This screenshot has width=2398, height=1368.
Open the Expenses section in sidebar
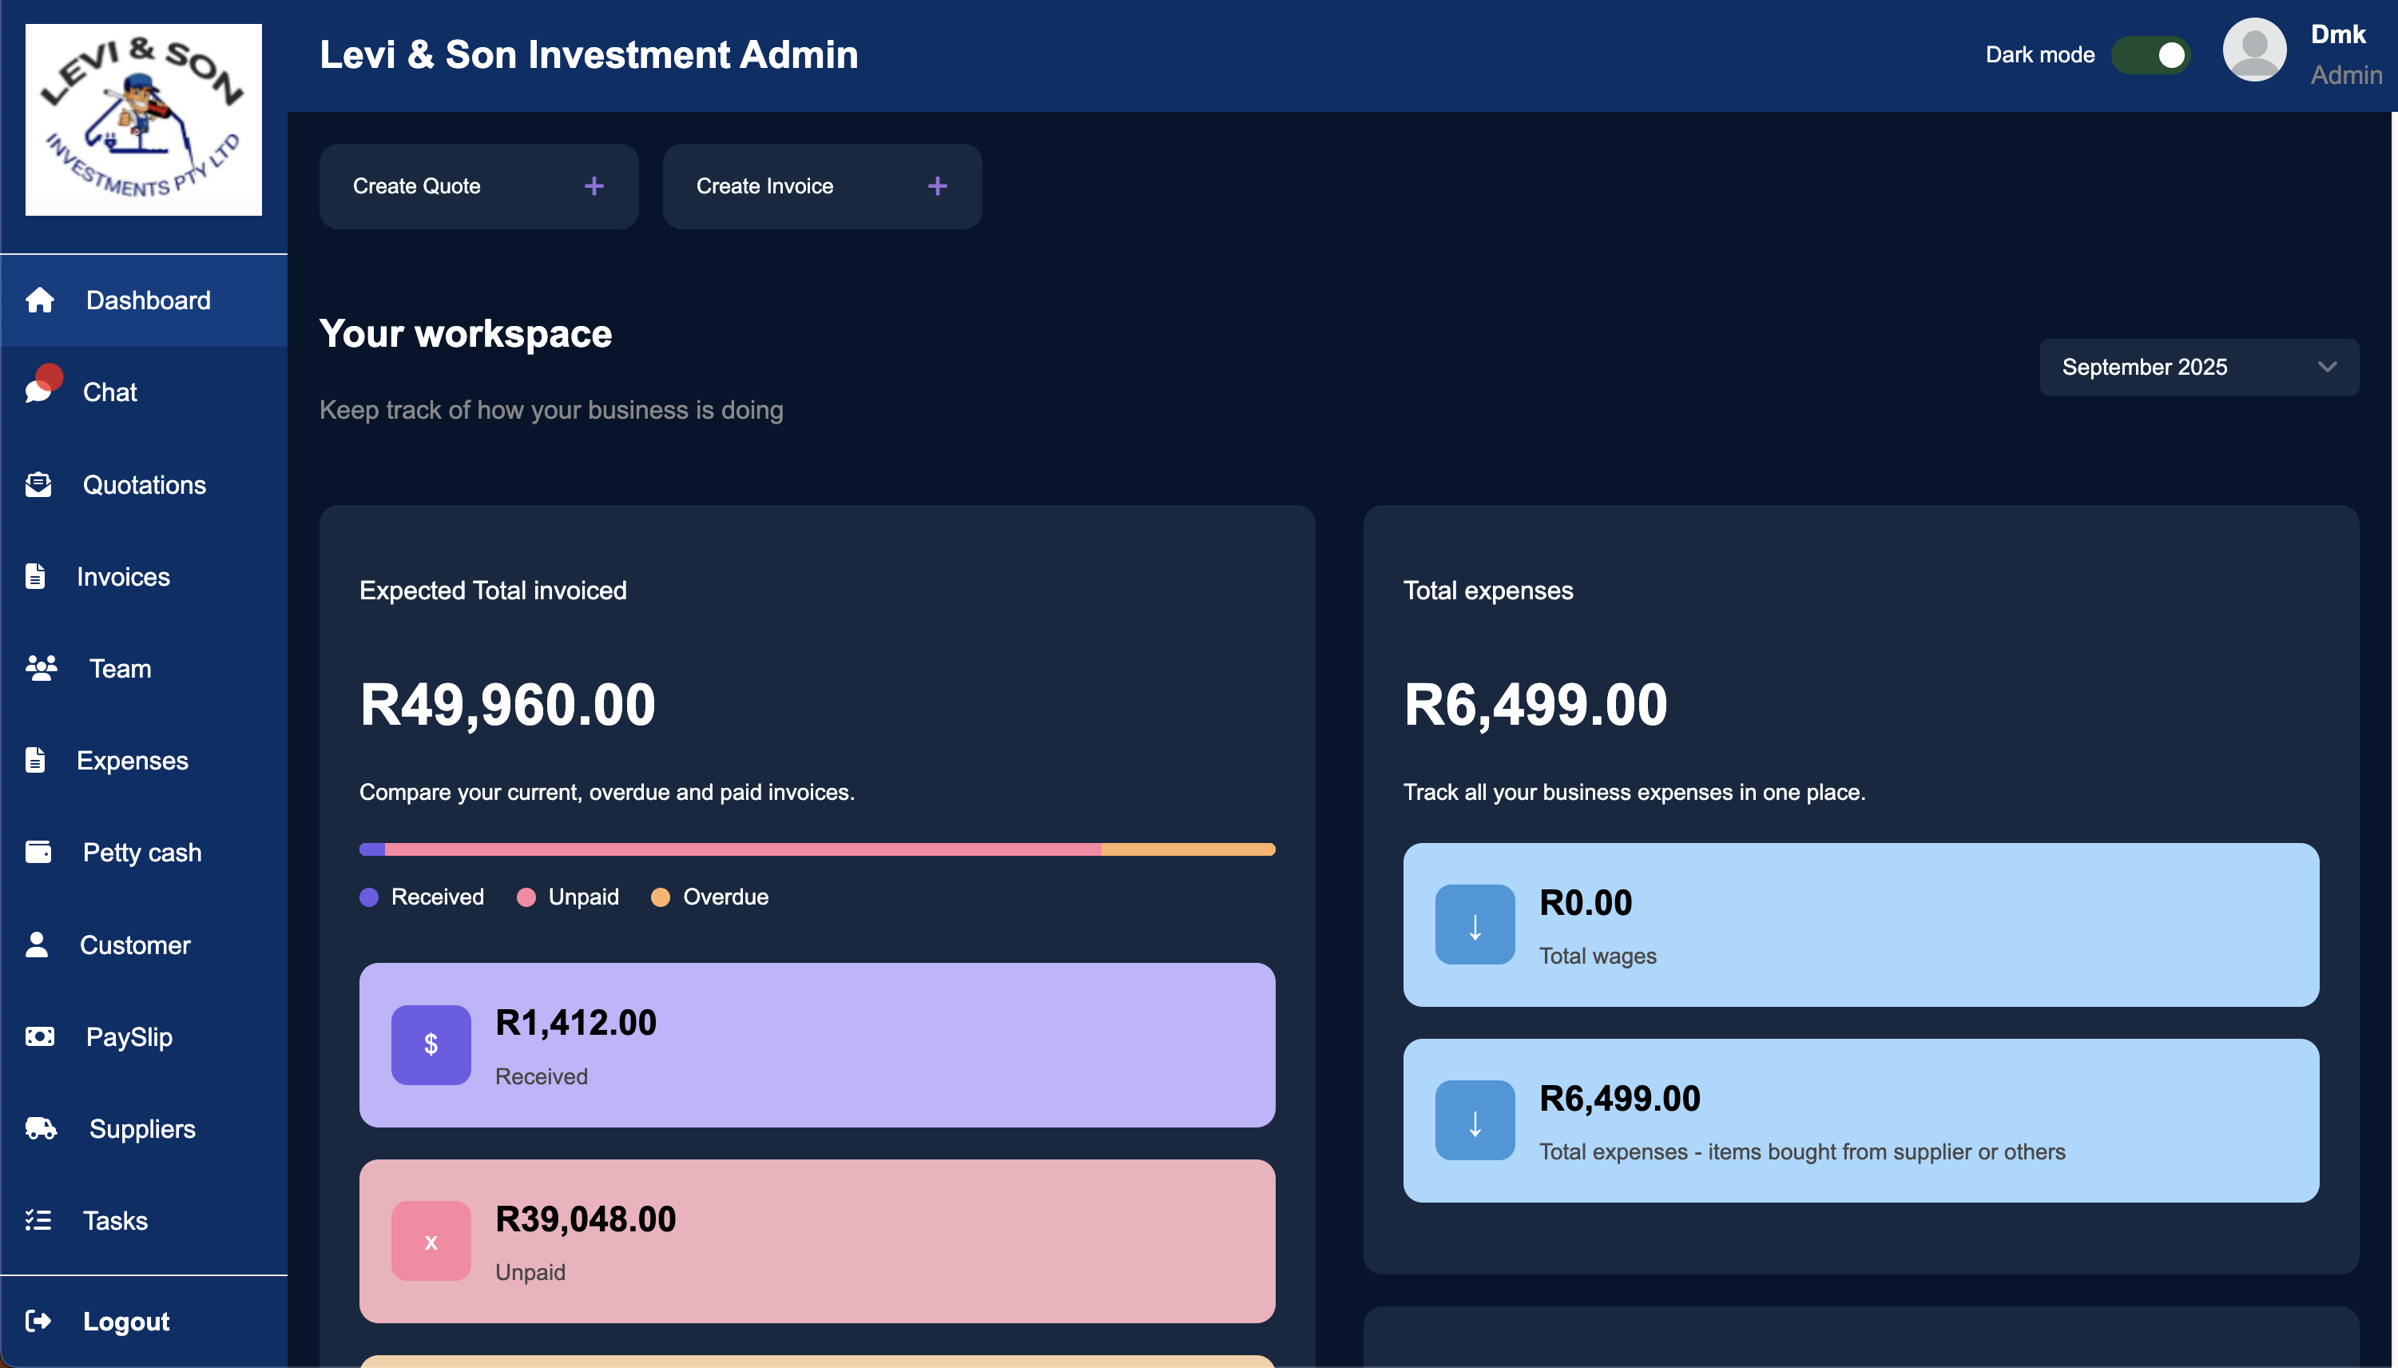133,760
